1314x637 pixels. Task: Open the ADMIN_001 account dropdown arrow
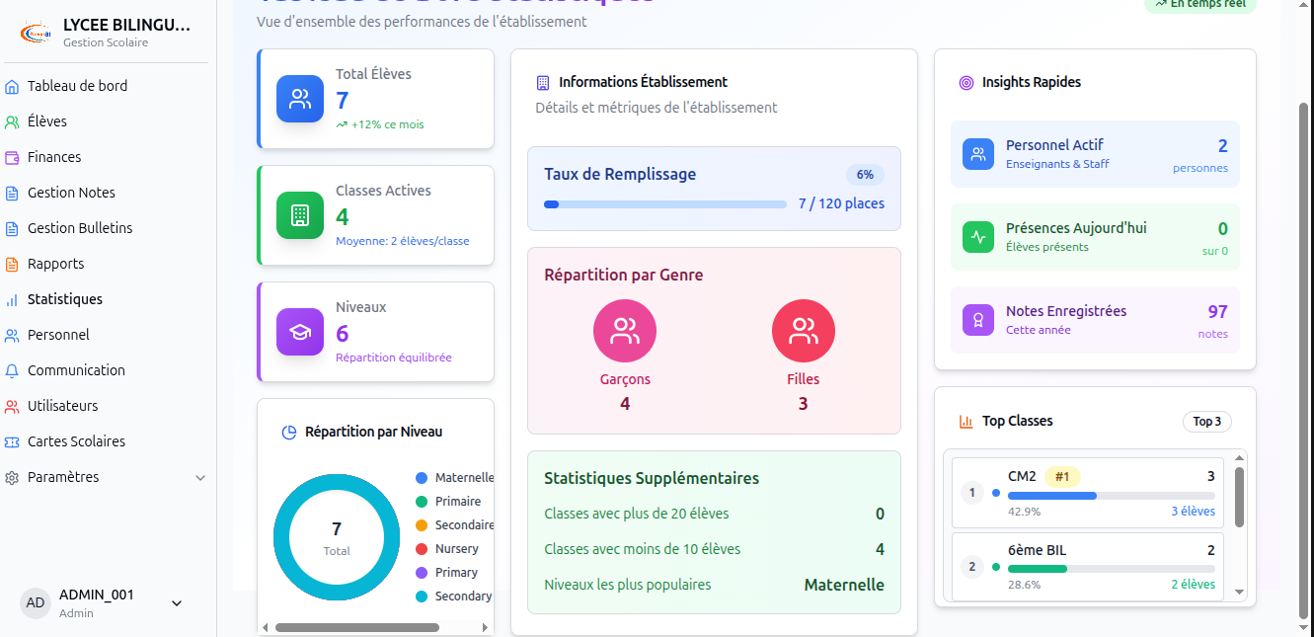(x=177, y=602)
